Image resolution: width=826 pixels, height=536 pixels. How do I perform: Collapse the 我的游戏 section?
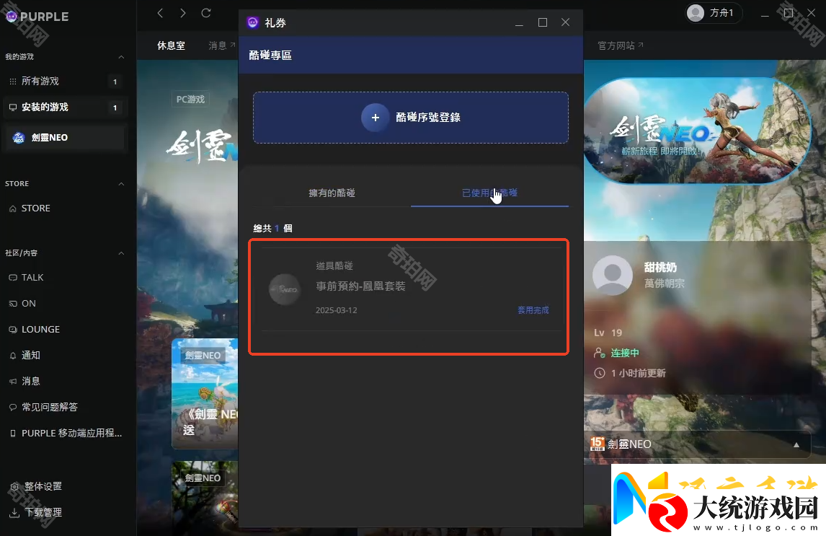[x=121, y=56]
